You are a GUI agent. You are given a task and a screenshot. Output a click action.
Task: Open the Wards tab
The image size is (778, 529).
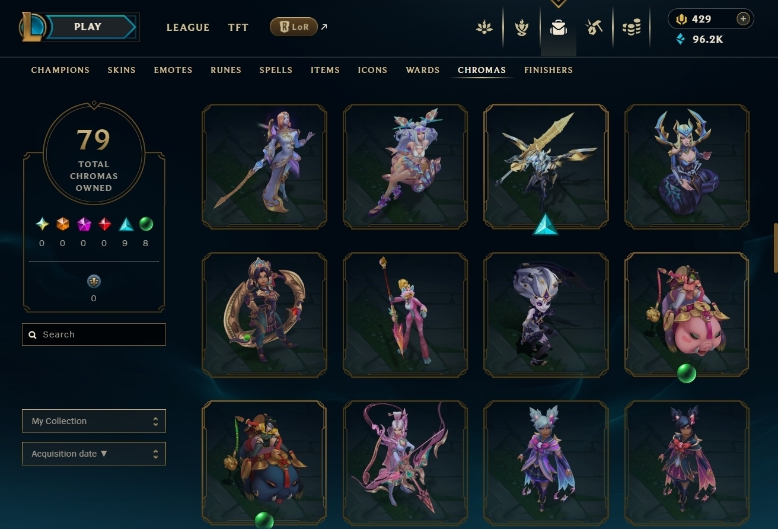(423, 70)
